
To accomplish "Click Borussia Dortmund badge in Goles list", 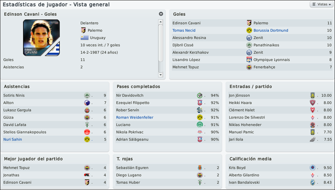I will point(249,30).
